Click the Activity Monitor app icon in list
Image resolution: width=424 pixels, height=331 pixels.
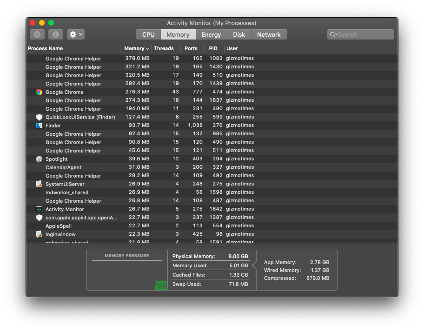[39, 209]
